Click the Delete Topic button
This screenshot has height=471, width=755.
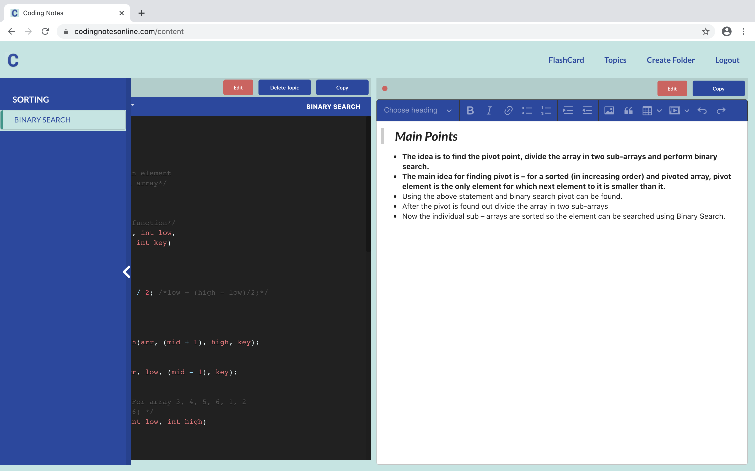(x=284, y=87)
